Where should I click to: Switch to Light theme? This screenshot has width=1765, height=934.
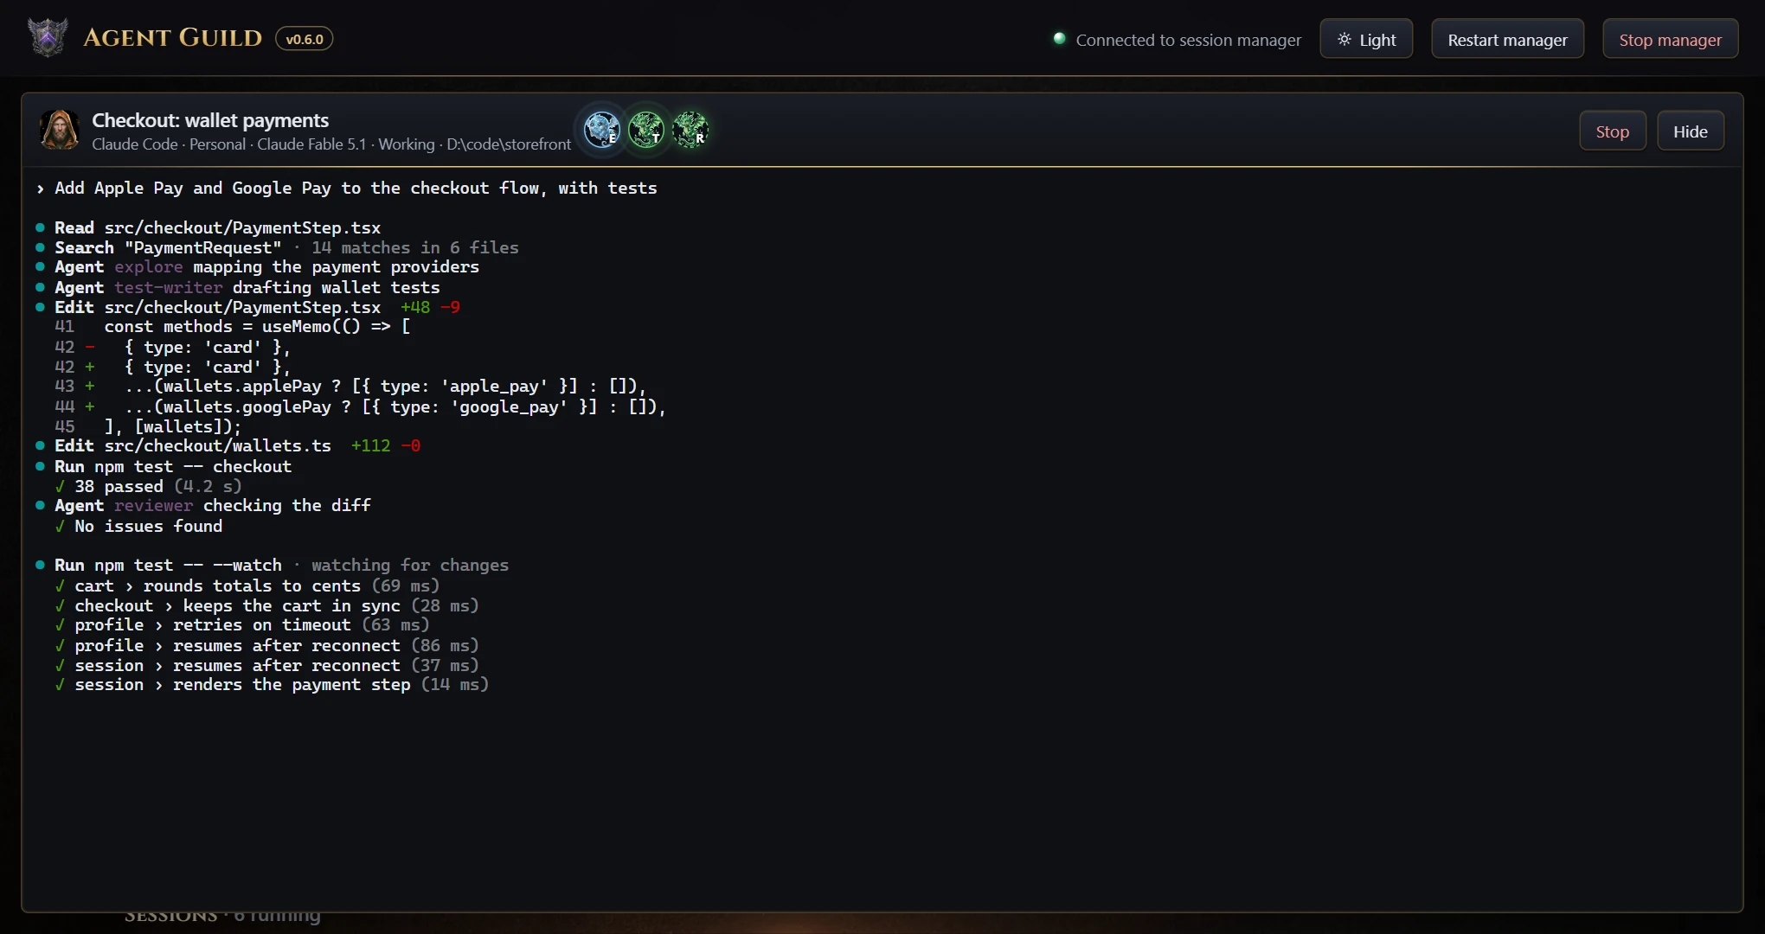pos(1366,39)
